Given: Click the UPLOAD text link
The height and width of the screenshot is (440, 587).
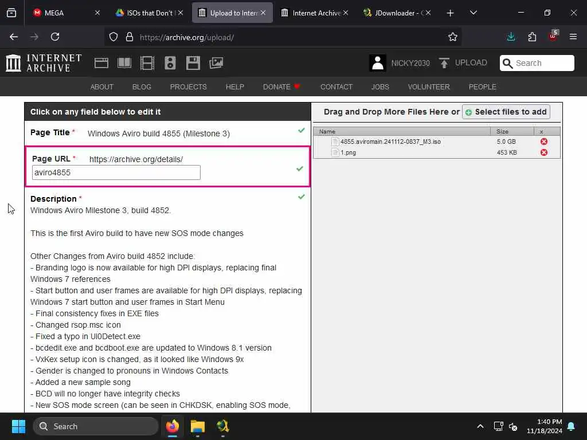Looking at the screenshot, I should [471, 63].
